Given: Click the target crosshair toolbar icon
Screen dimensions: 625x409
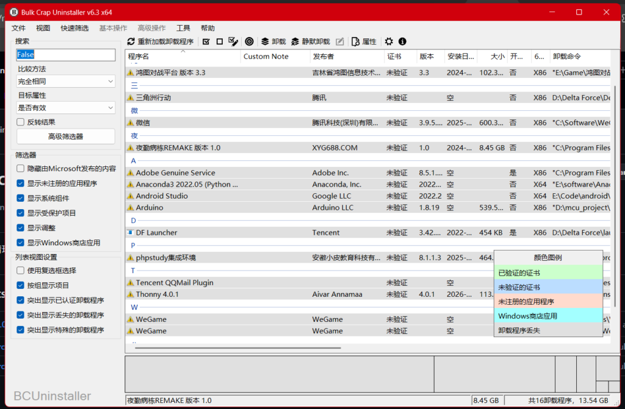Looking at the screenshot, I should (249, 41).
